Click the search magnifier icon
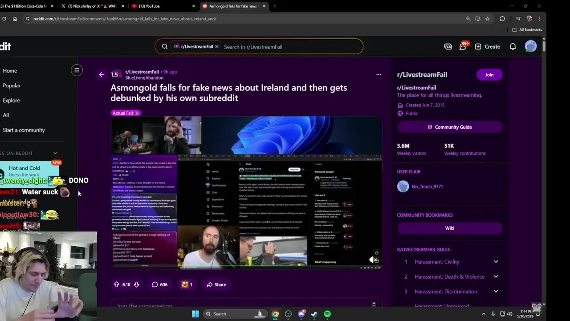 pyautogui.click(x=165, y=46)
